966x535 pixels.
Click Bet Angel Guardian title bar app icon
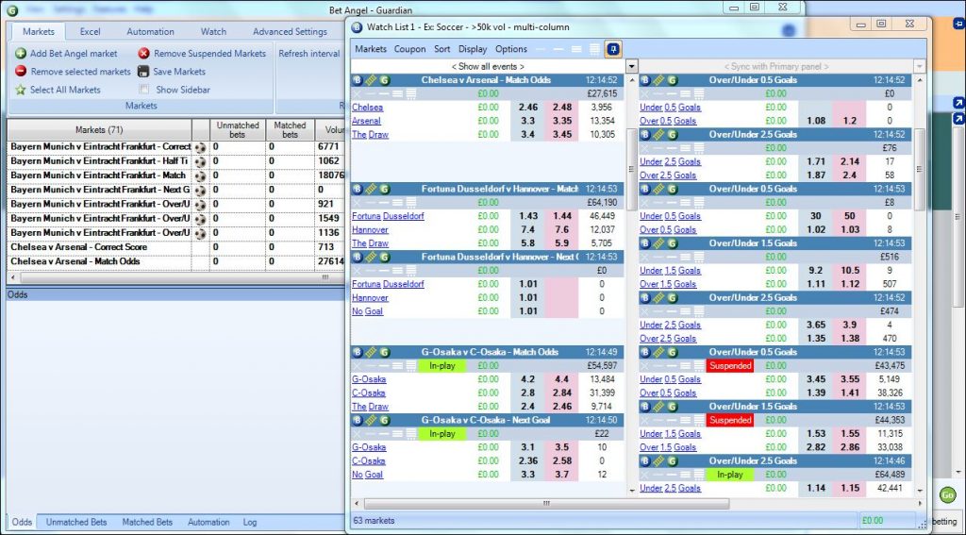pos(11,9)
